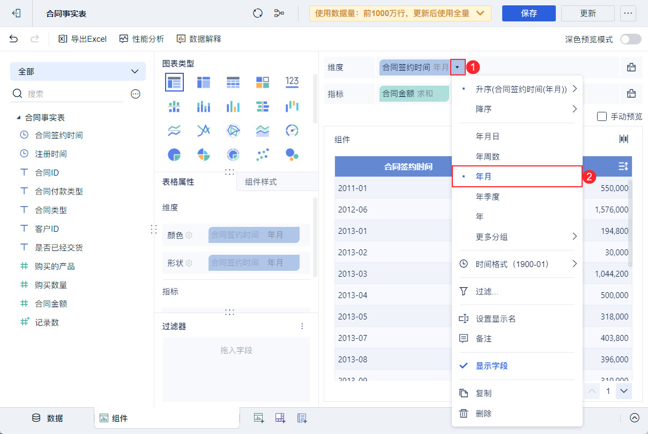Click the back/exit icon at top left
Image resolution: width=648 pixels, height=434 pixels.
[16, 13]
